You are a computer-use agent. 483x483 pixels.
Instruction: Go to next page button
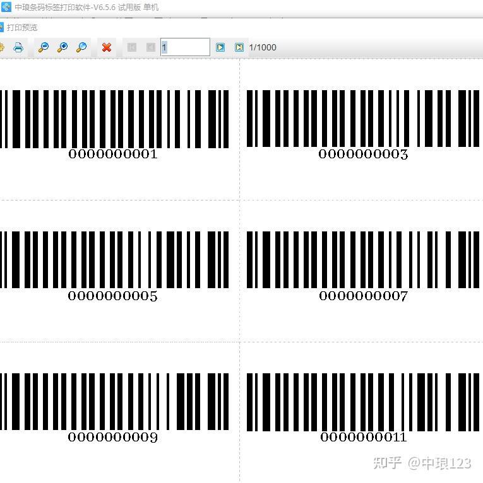(x=220, y=47)
